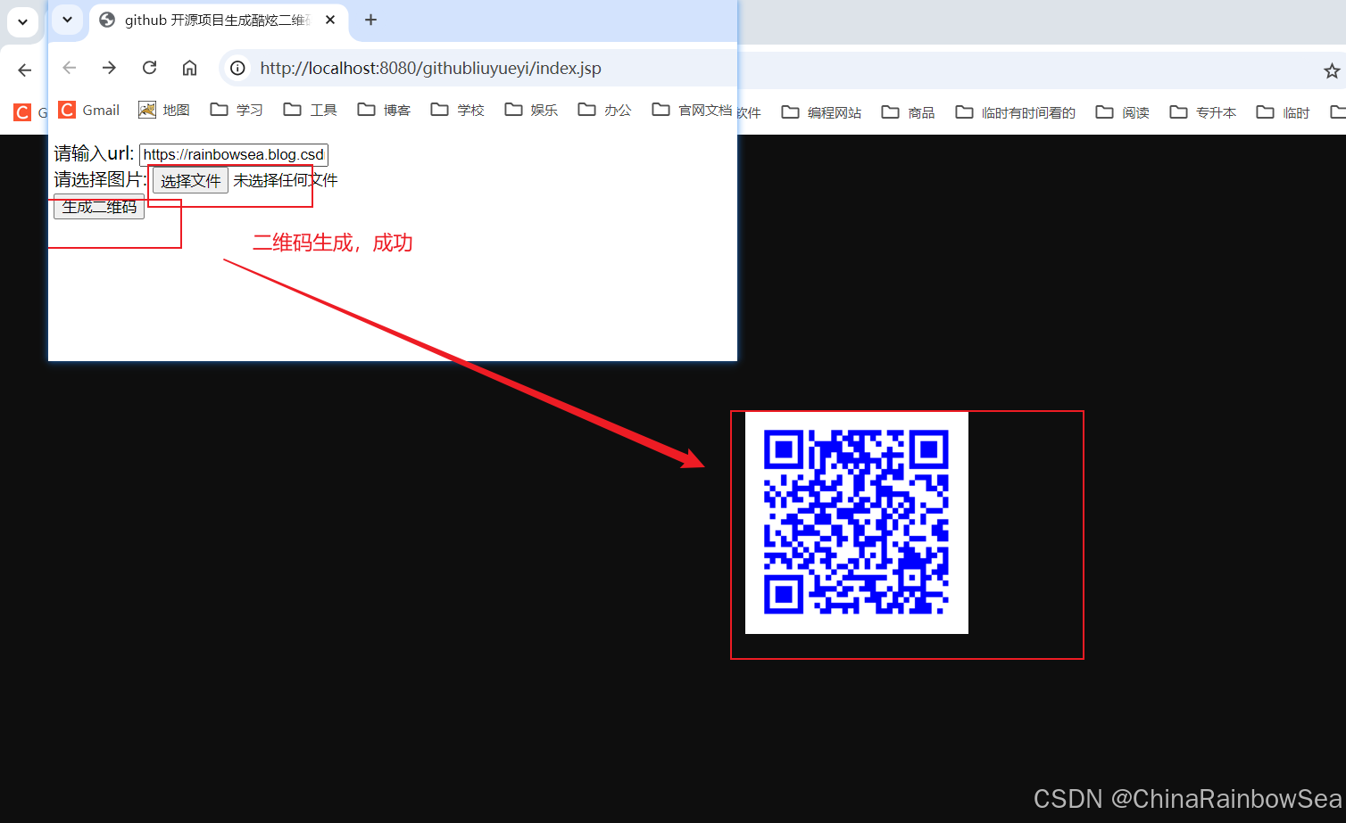Click the url text input field
The width and height of the screenshot is (1346, 823).
[x=234, y=154]
